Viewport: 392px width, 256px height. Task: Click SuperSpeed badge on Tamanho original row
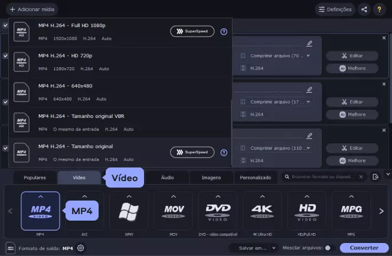pyautogui.click(x=192, y=152)
